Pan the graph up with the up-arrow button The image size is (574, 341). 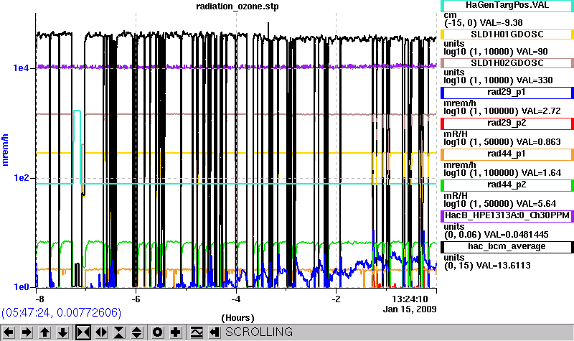click(44, 332)
